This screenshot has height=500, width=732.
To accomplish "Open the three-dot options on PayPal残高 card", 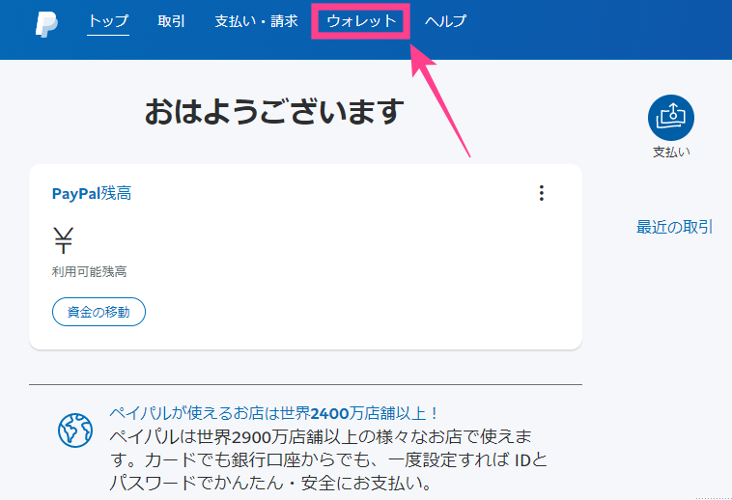I will [x=542, y=193].
